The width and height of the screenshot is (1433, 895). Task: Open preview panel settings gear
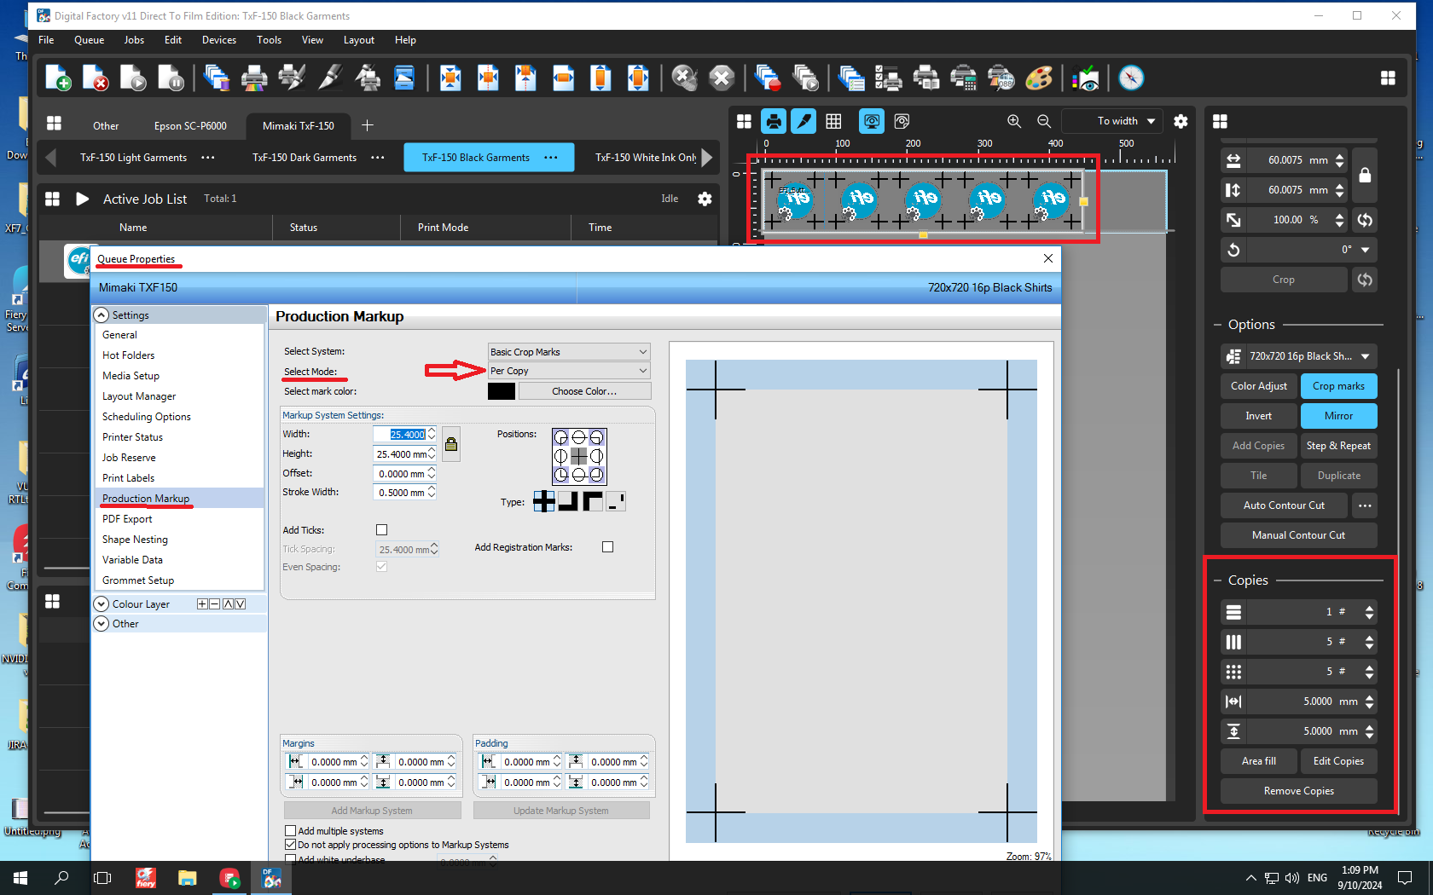click(x=1181, y=121)
